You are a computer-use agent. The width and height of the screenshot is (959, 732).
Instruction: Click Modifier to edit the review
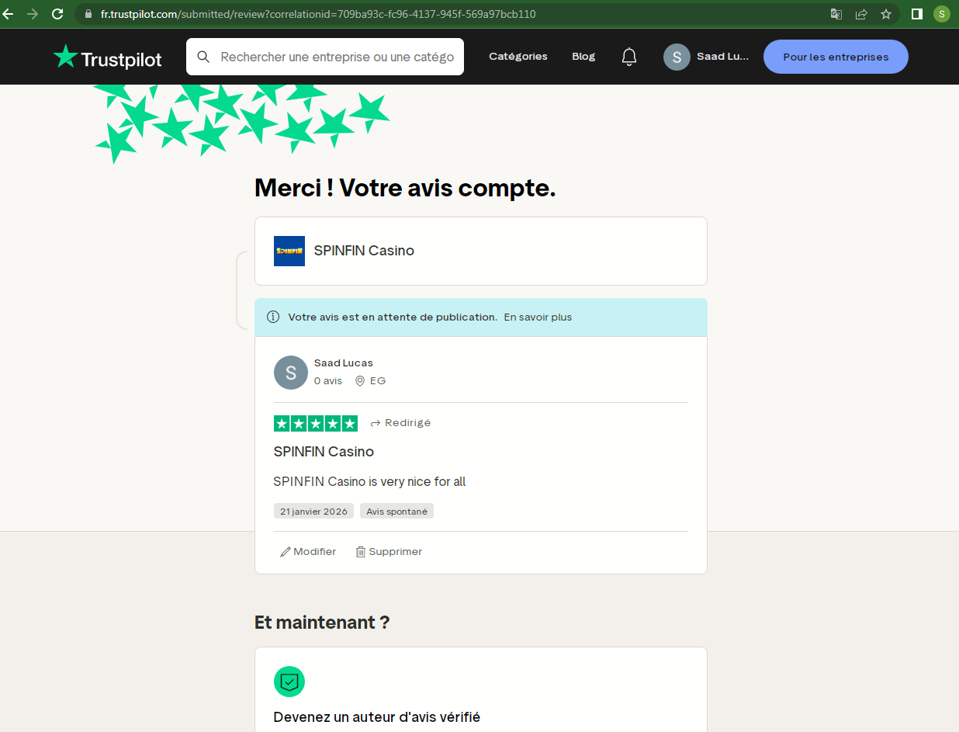pyautogui.click(x=308, y=551)
